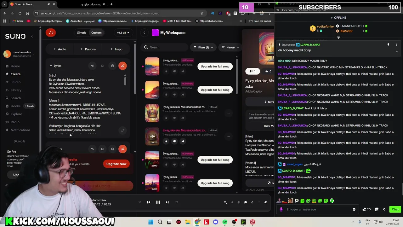403x227 pixels.
Task: Open comments from the player bar
Action: coord(246,202)
